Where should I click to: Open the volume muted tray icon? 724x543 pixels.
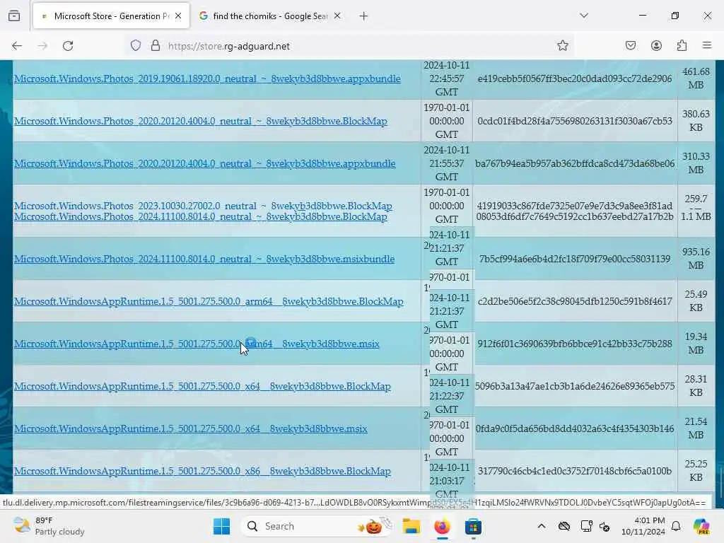pos(605,526)
